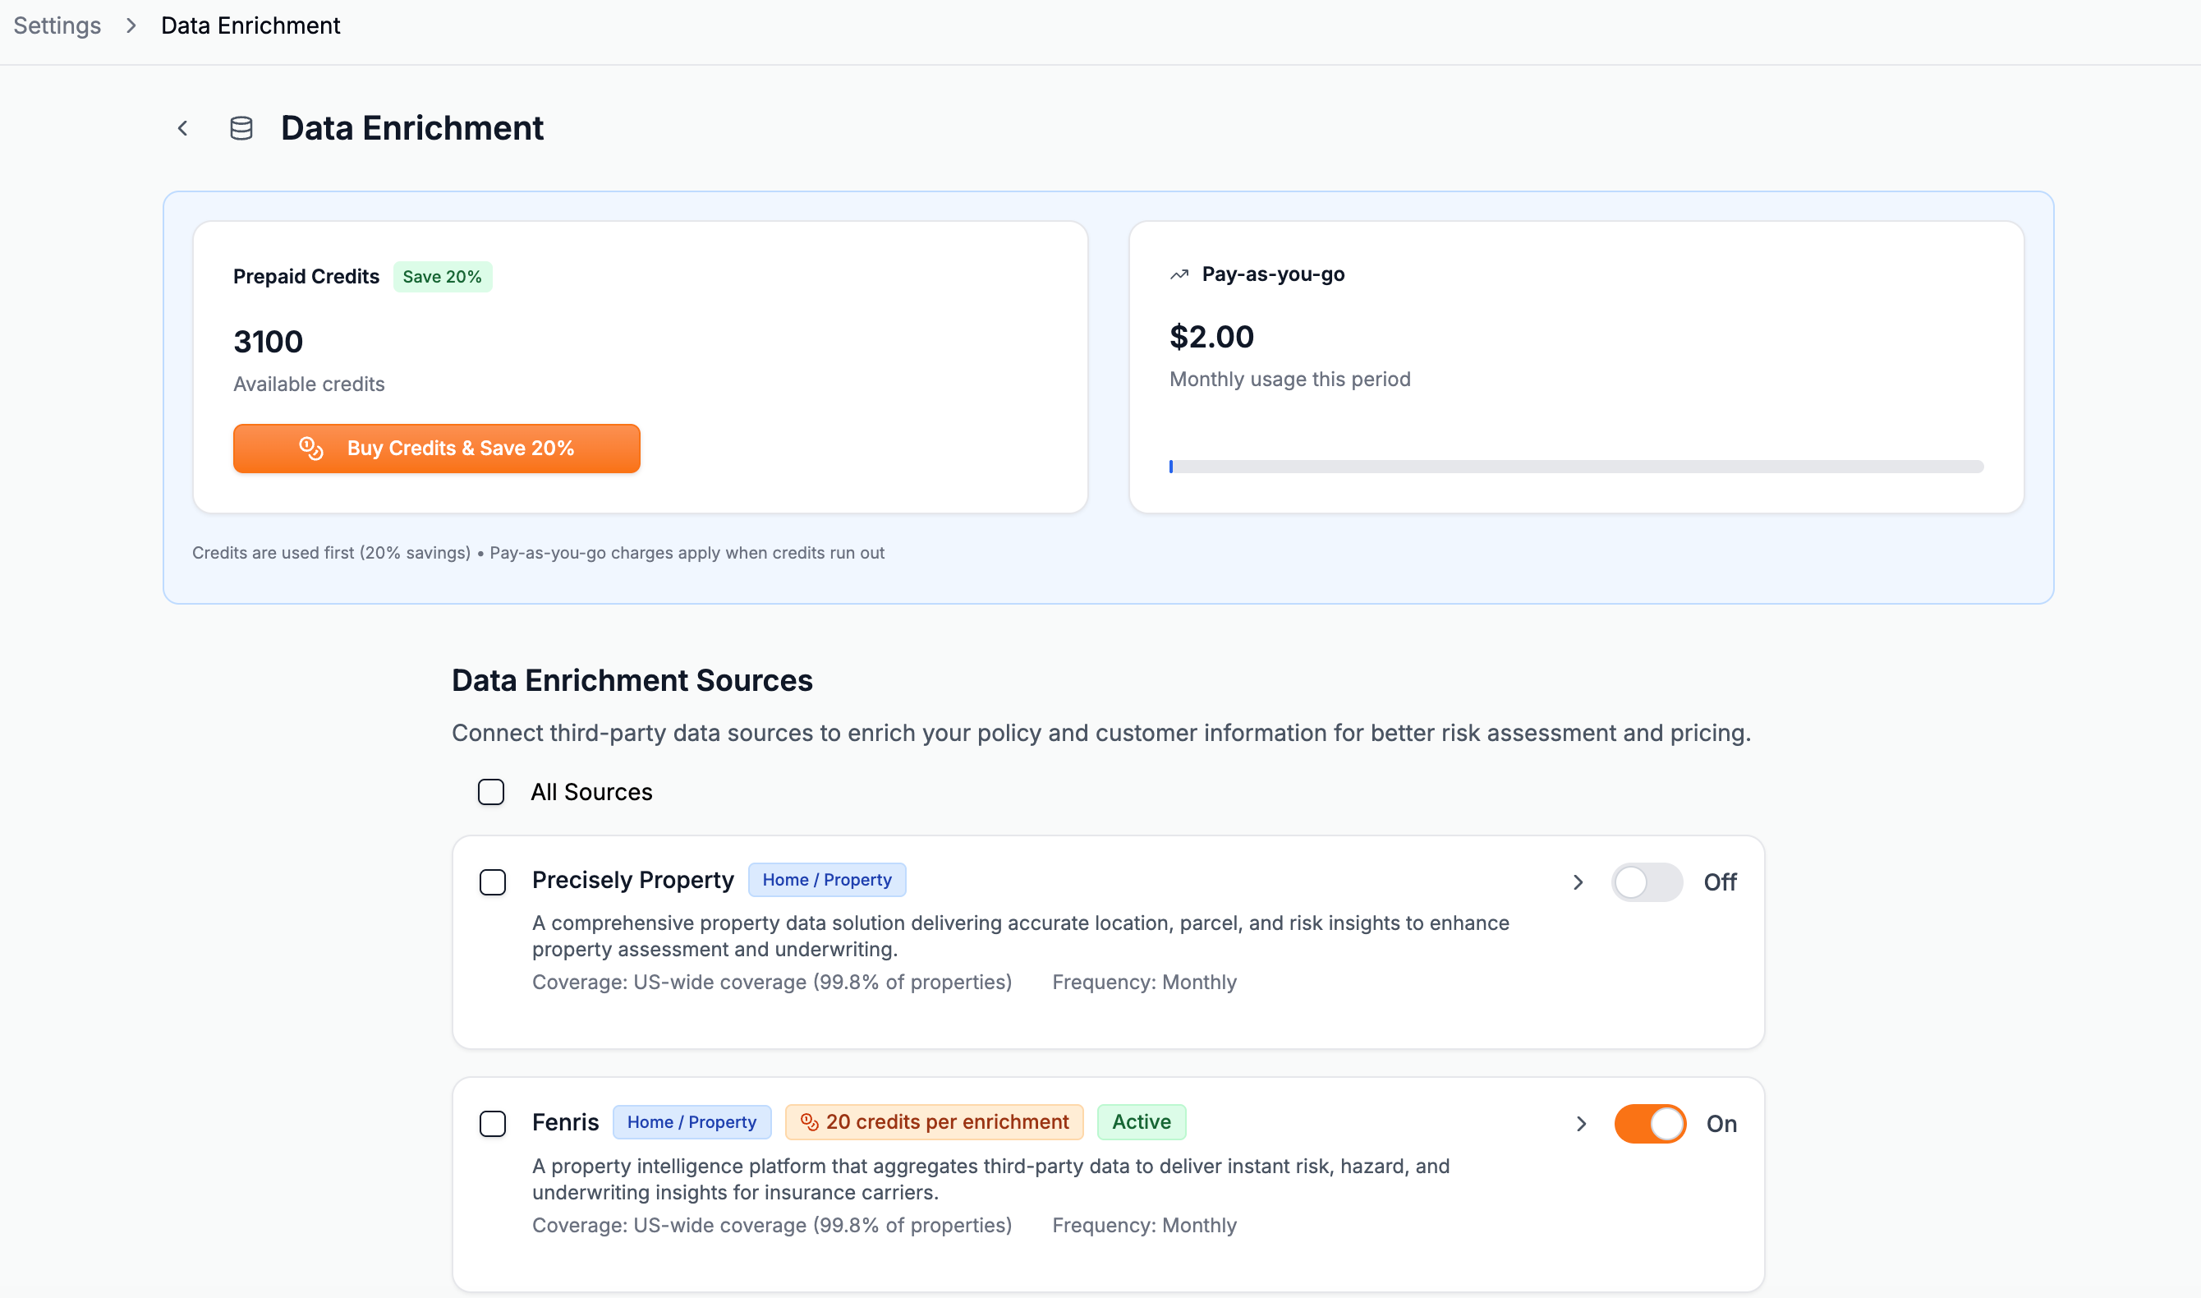Turn off the Fenris toggle switch
Image resolution: width=2201 pixels, height=1298 pixels.
point(1649,1124)
